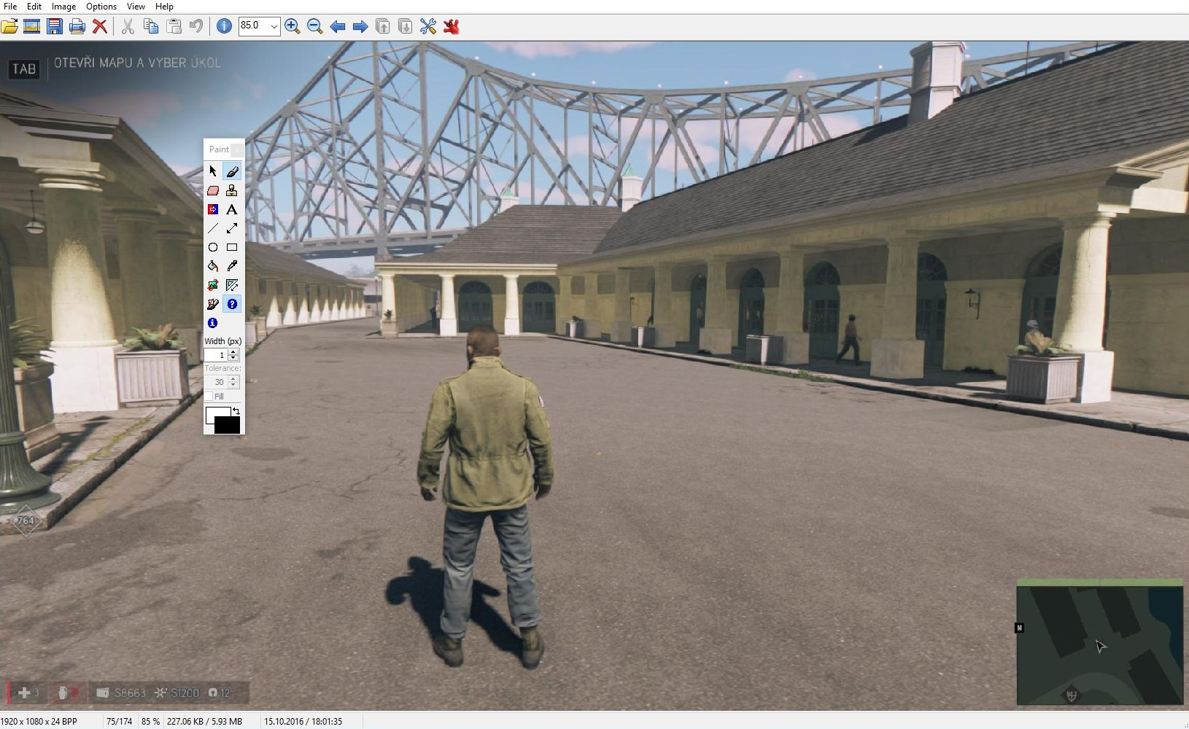Swap foreground and background colors

tap(236, 411)
